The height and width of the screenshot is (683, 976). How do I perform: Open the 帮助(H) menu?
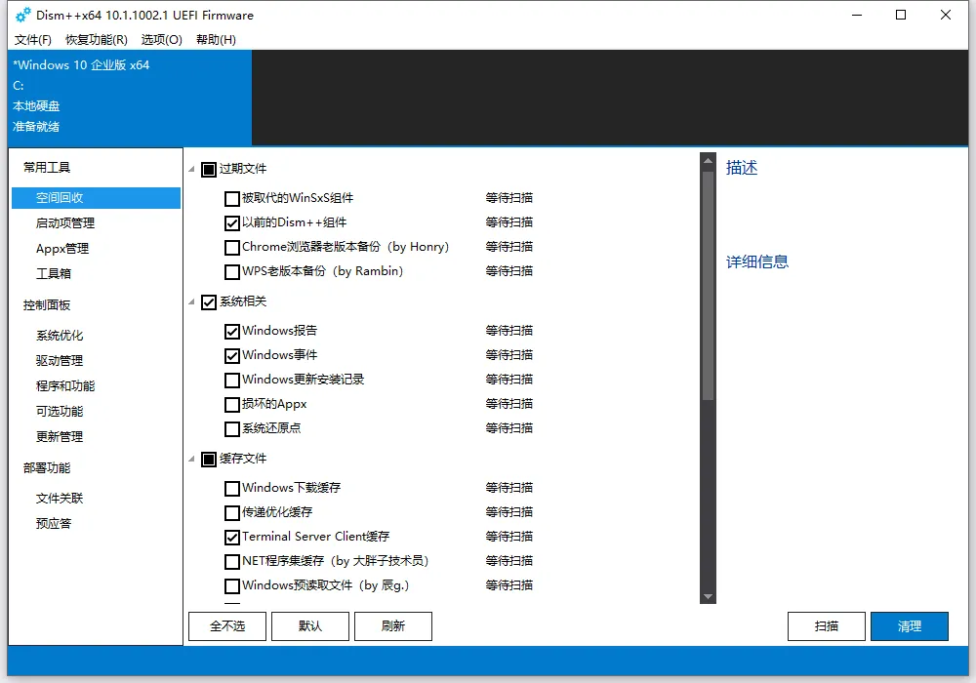pyautogui.click(x=216, y=40)
